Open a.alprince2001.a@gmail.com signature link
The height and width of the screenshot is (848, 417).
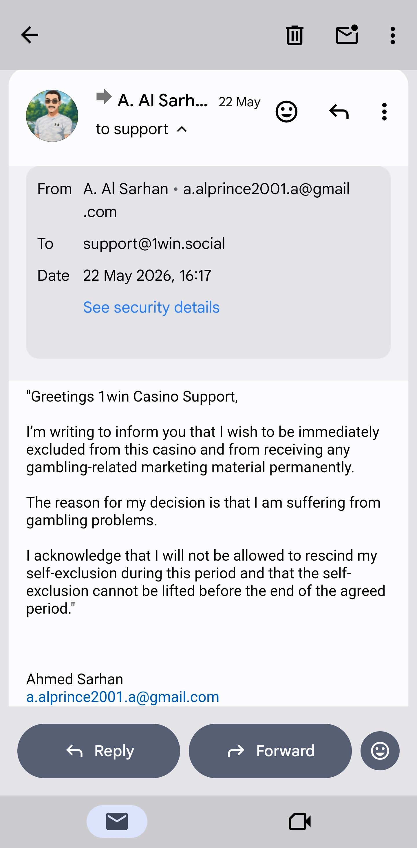coord(123,696)
